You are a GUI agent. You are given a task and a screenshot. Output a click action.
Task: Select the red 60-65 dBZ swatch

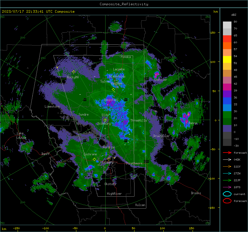click(227, 39)
